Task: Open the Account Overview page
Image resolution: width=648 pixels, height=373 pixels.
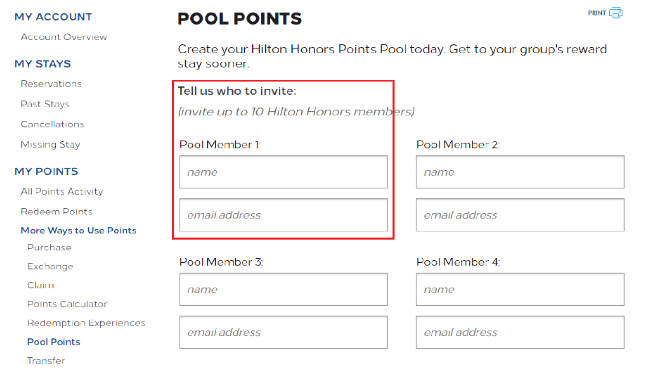Action: [x=63, y=36]
